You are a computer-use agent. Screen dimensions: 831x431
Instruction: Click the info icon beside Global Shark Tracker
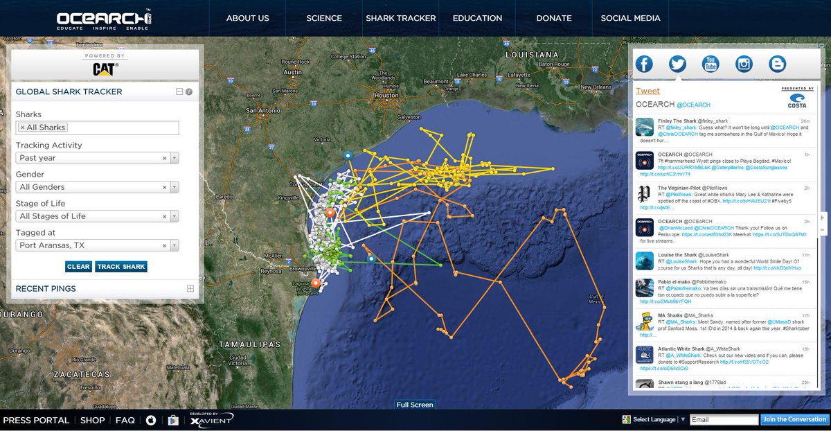[x=189, y=91]
